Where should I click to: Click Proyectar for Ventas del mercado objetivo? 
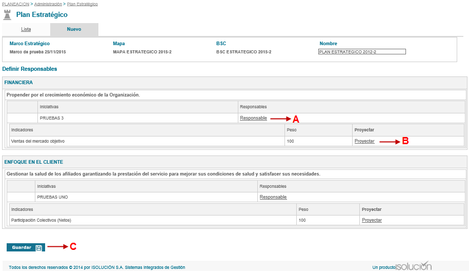[364, 141]
